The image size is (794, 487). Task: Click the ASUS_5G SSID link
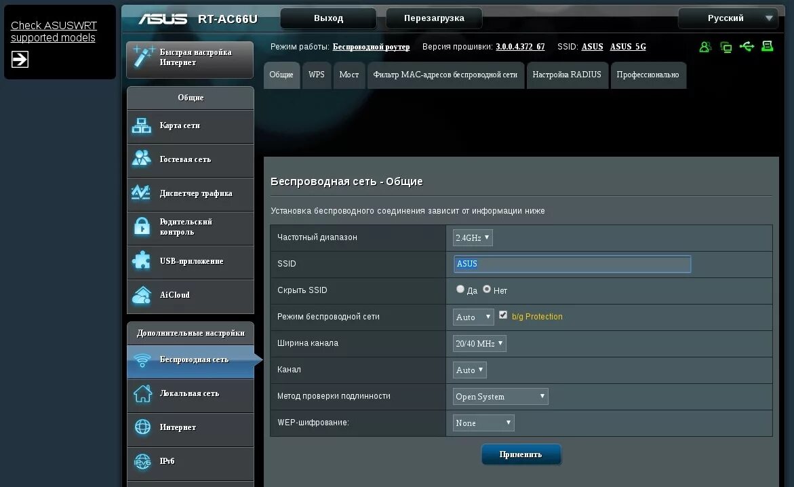click(628, 47)
